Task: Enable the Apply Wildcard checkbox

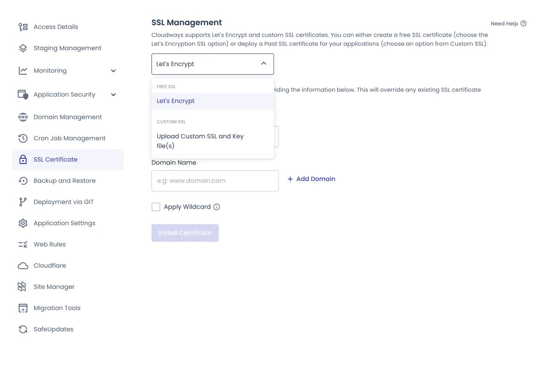Action: (156, 207)
